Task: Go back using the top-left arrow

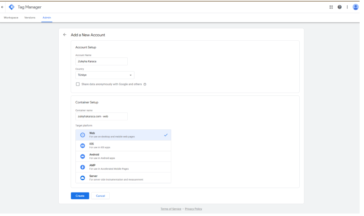Action: pos(2,7)
